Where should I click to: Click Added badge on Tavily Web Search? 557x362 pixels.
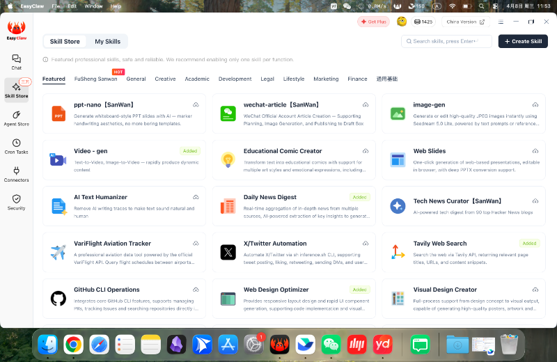tap(529, 244)
